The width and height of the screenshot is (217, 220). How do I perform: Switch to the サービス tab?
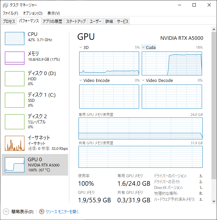point(123,21)
